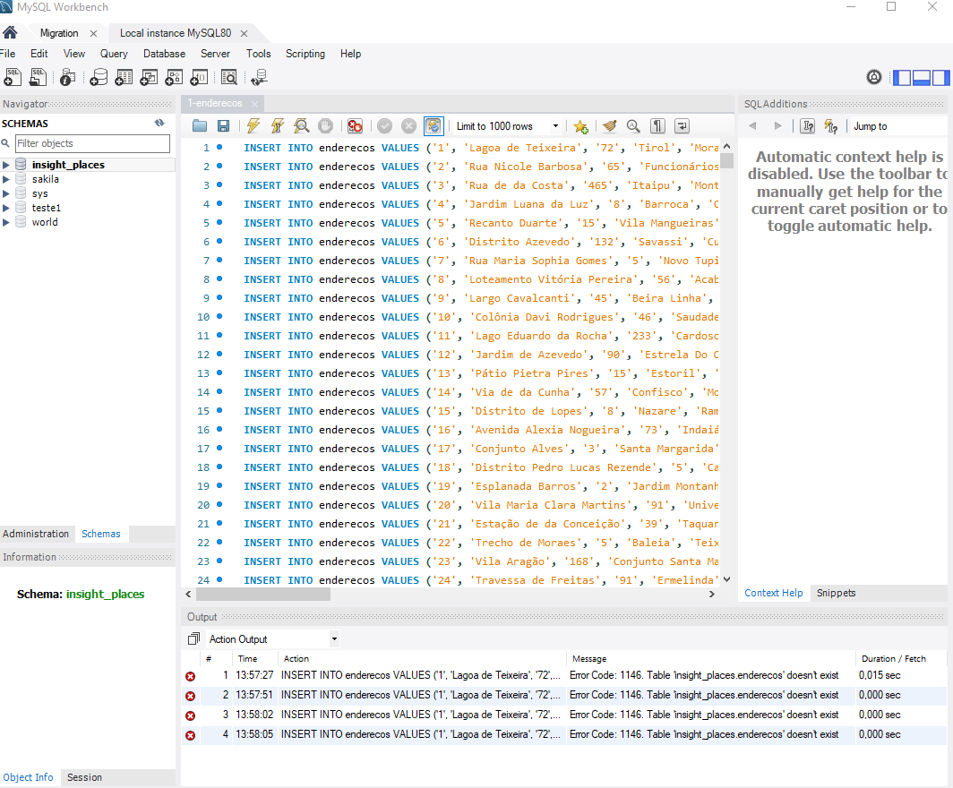The height and width of the screenshot is (788, 953).
Task: Select output row with time 13:58:05
Action: (564, 734)
